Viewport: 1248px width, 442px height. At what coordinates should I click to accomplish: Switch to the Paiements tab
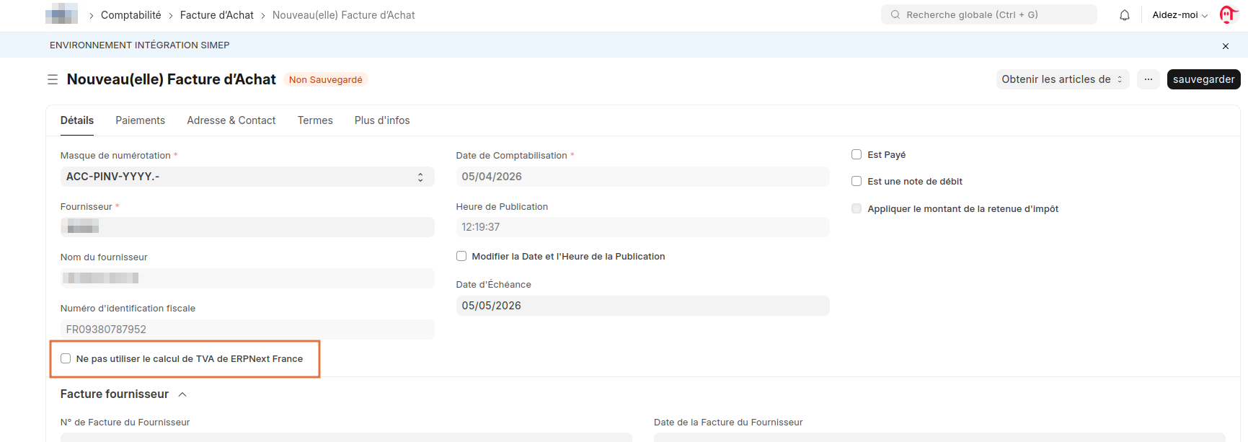coord(140,120)
